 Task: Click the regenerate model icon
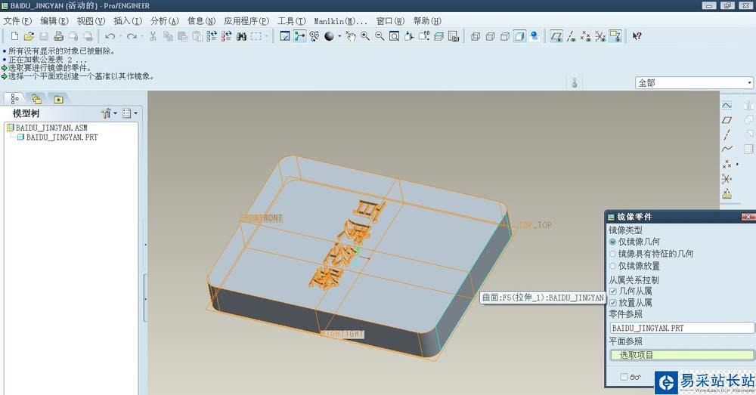(x=212, y=36)
